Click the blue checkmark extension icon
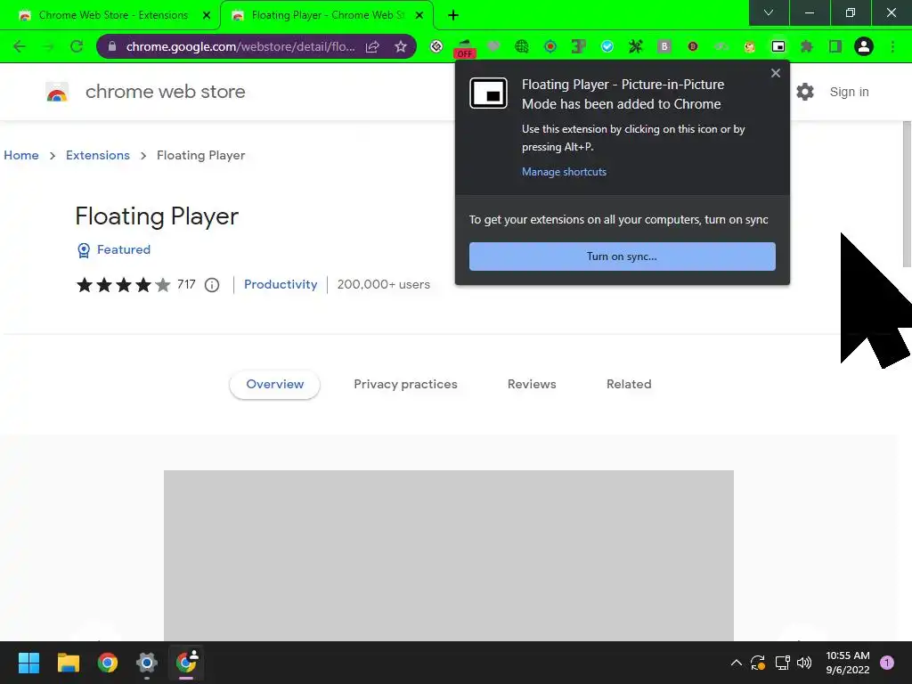The width and height of the screenshot is (912, 684). [x=607, y=46]
